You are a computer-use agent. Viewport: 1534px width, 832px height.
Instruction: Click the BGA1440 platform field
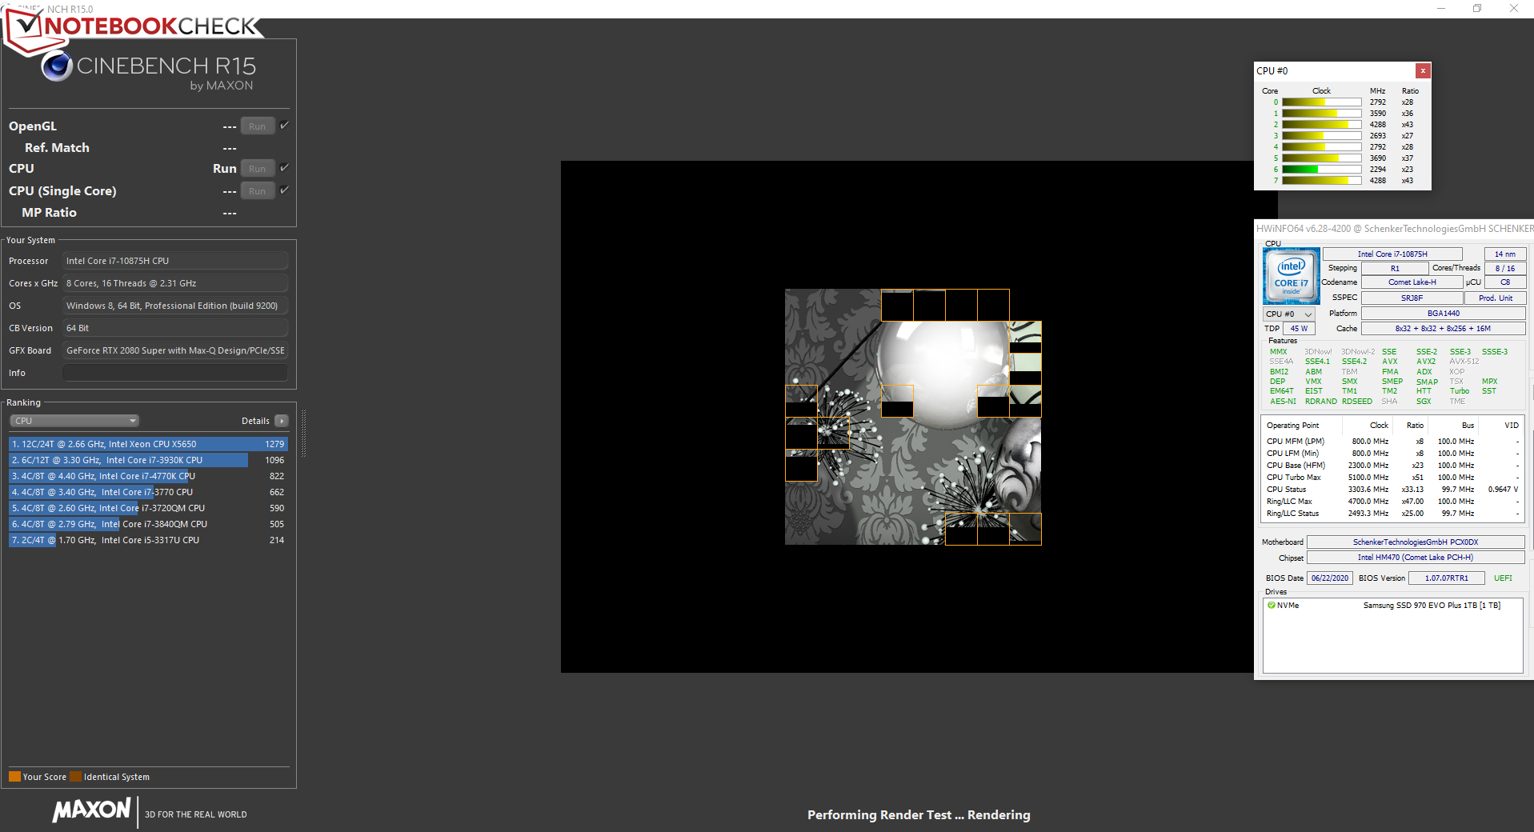1444,314
